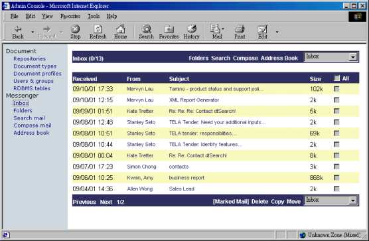Open Users & groups sidebar link
Image resolution: width=369 pixels, height=241 pixels.
(x=33, y=81)
